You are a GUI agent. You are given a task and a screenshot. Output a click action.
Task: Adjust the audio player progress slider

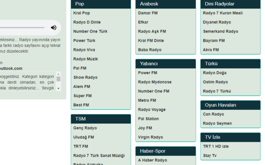(x=22, y=28)
